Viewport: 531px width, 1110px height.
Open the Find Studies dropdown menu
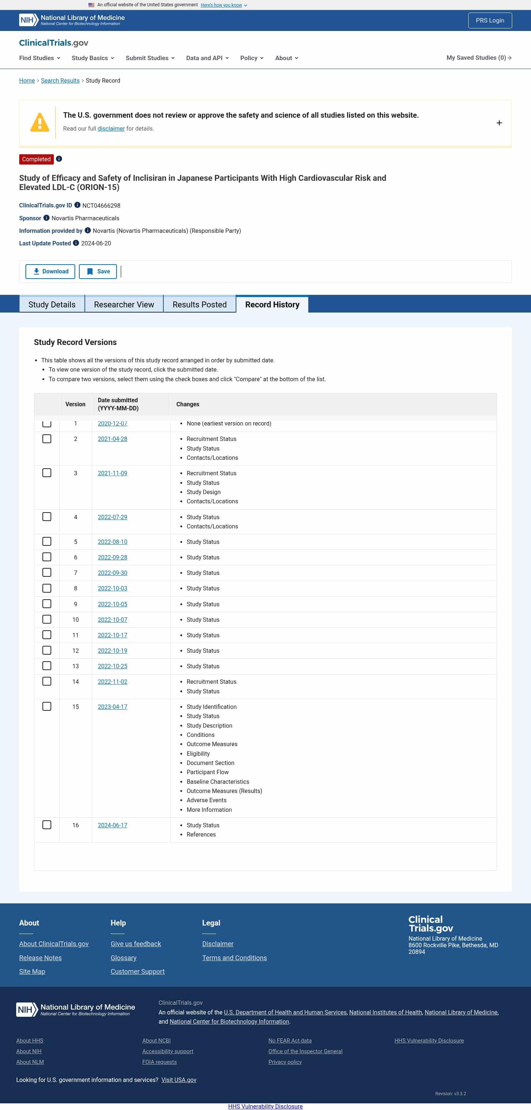[39, 58]
